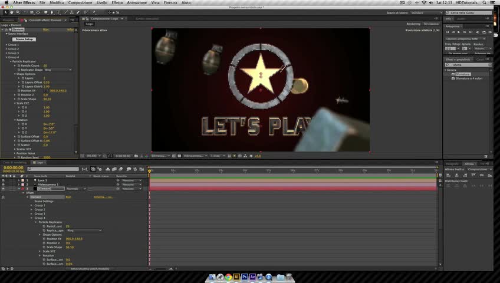Toggle stopwatch for Position XY in timeline

tap(44, 239)
